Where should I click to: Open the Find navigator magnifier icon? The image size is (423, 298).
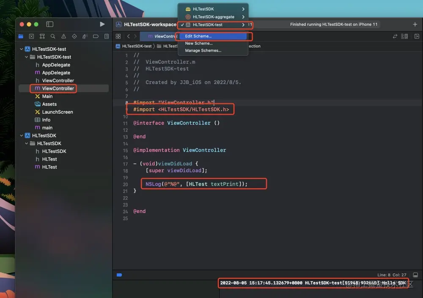click(x=53, y=36)
